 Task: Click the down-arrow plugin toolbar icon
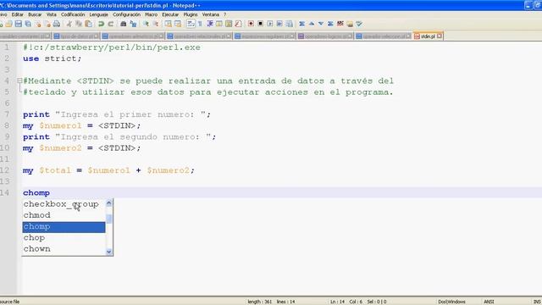click(x=321, y=24)
